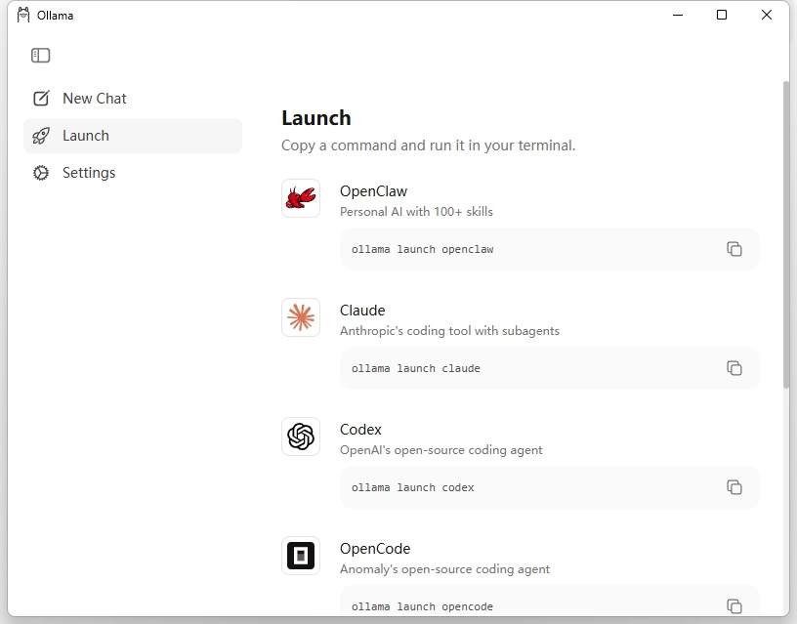Click the 'ollama launch opencode' command text
The image size is (797, 624).
click(422, 606)
